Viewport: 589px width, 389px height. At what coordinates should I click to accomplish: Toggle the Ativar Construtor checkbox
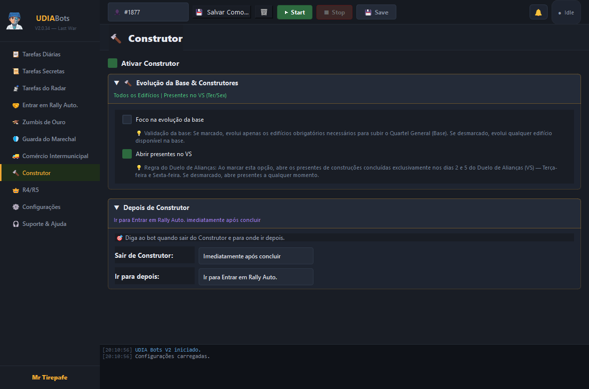point(113,63)
